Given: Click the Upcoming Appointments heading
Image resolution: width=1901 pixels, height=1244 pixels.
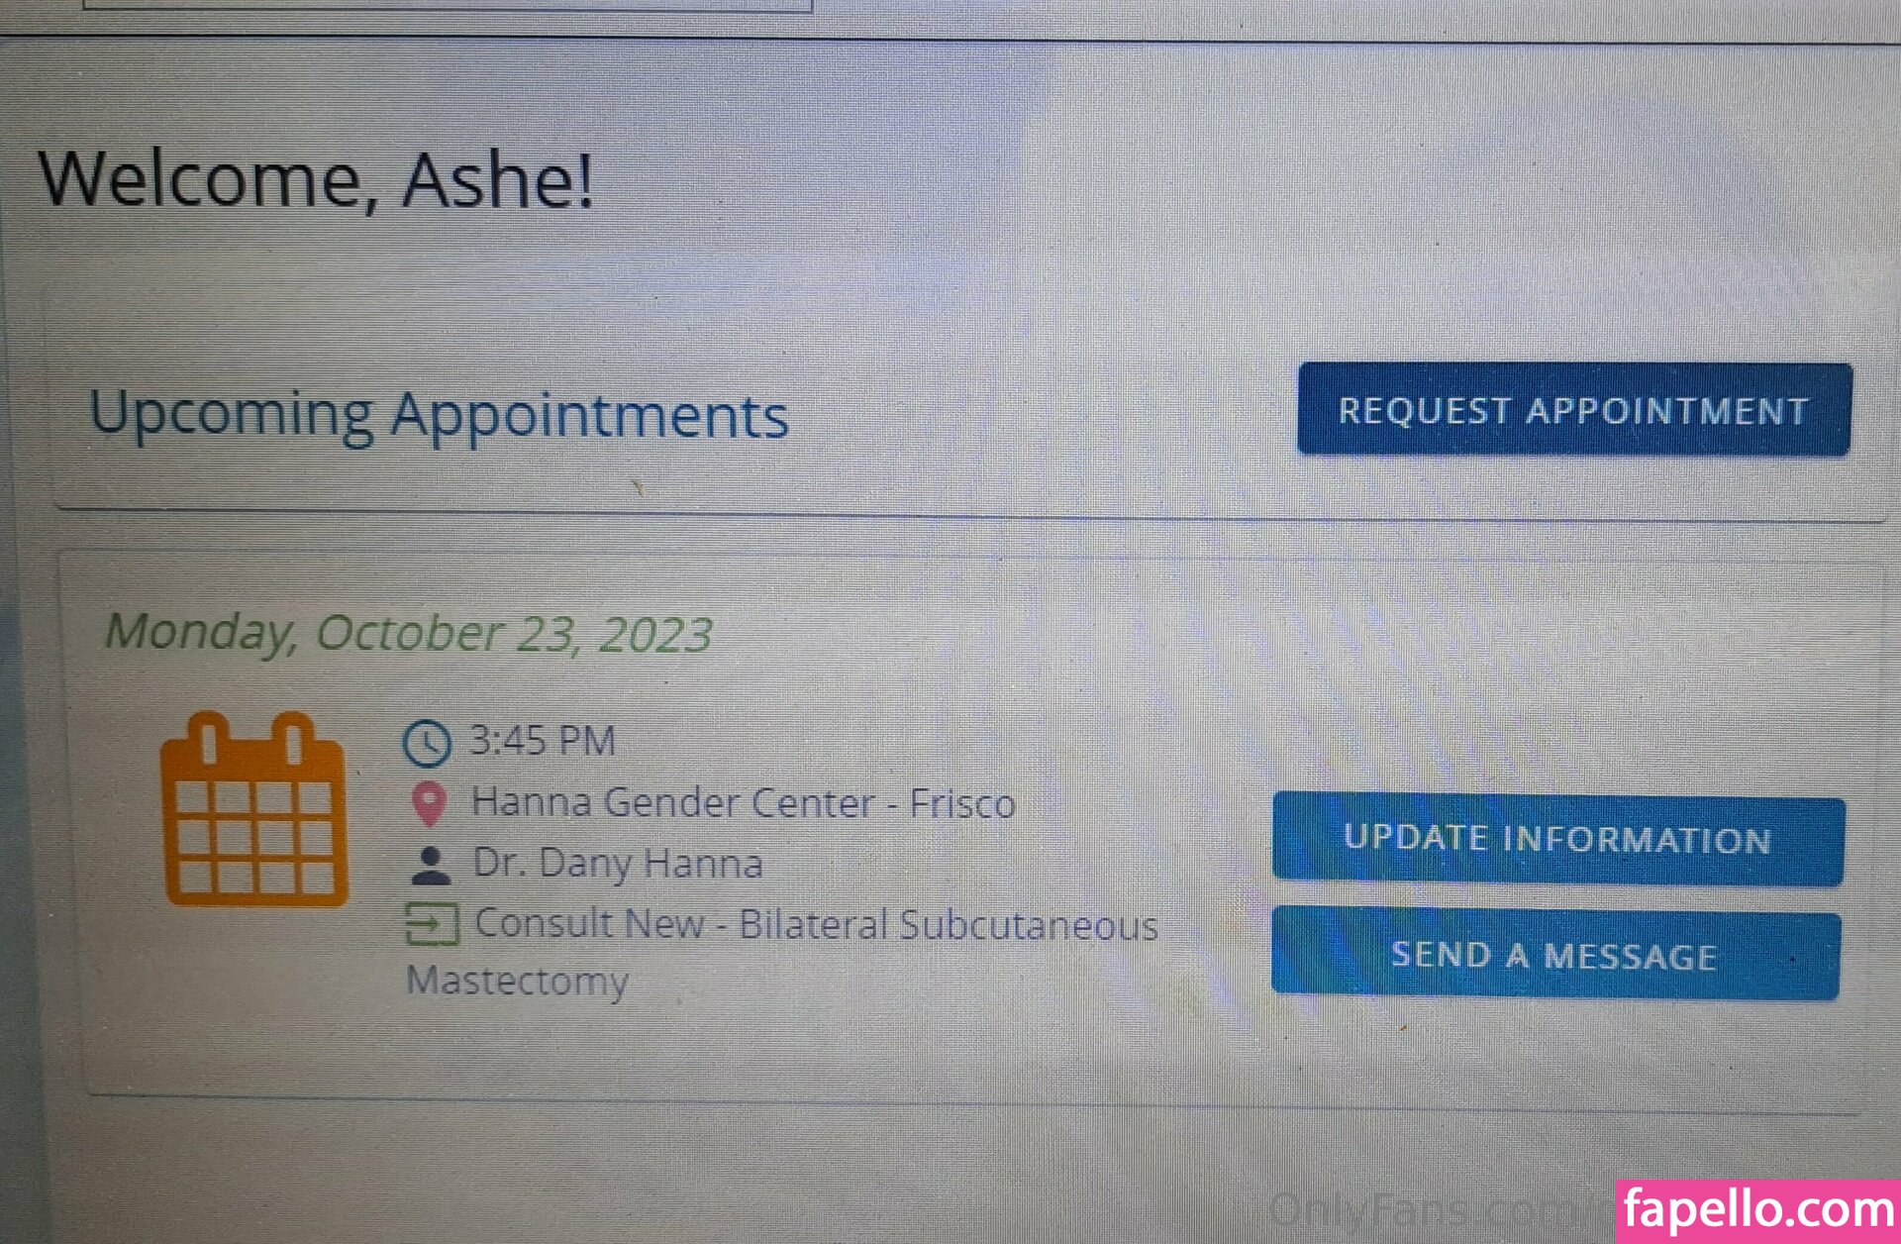Looking at the screenshot, I should coord(439,414).
